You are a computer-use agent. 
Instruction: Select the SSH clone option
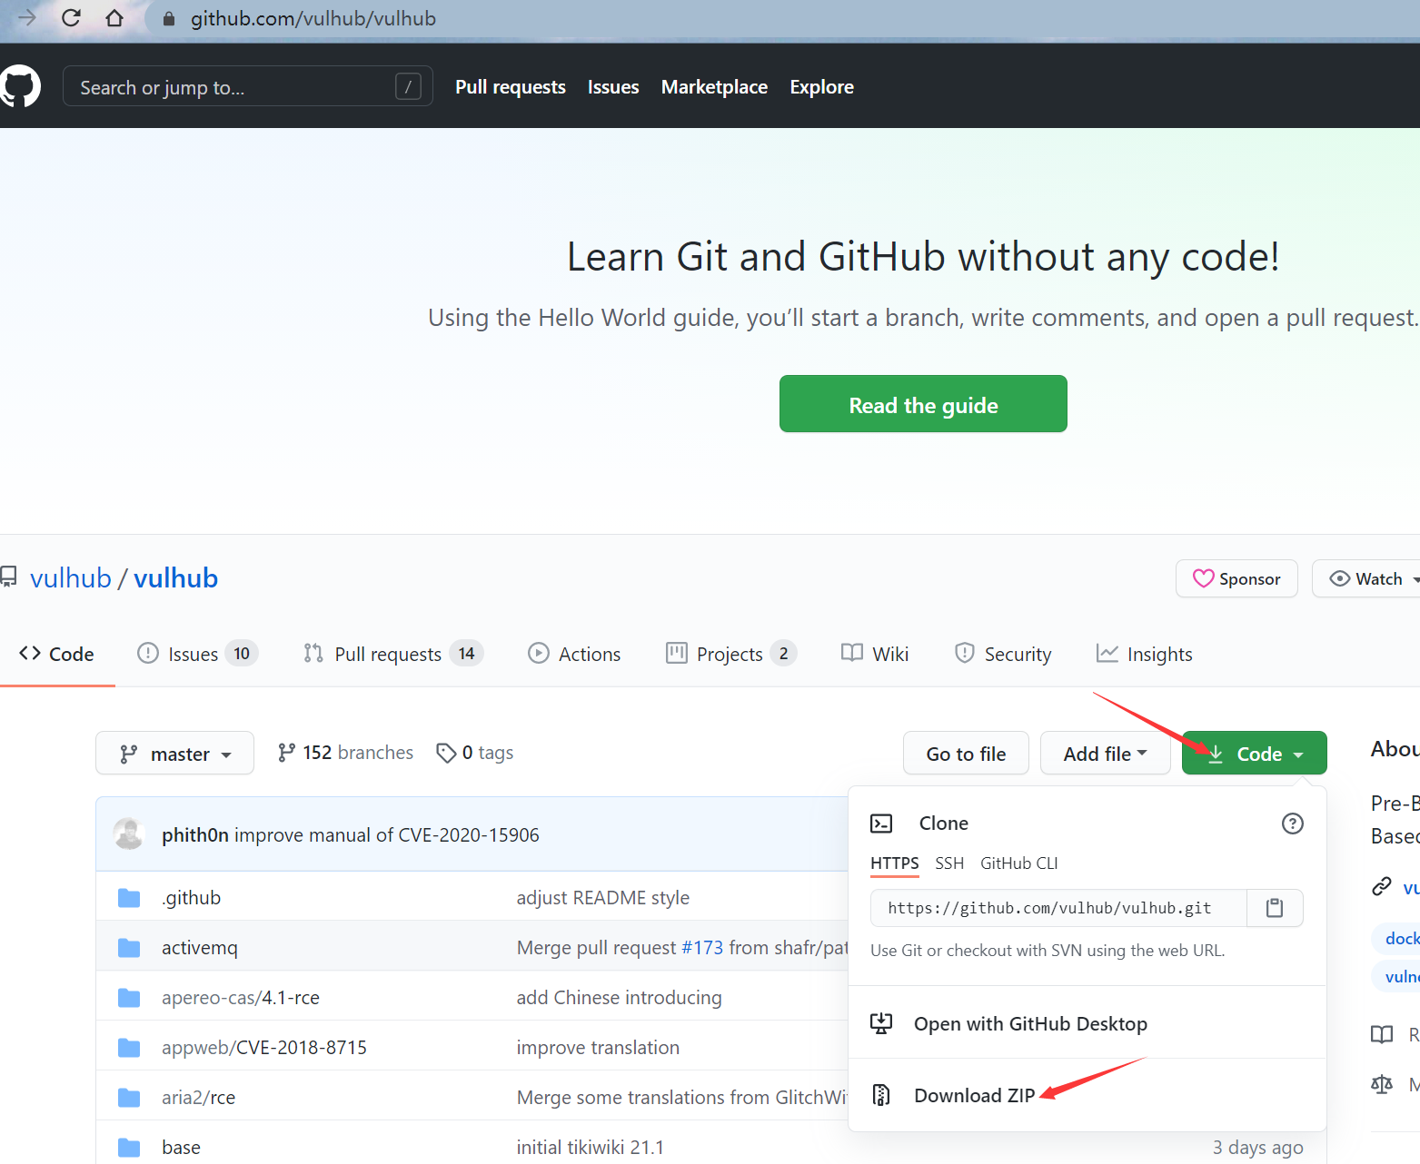(x=949, y=863)
